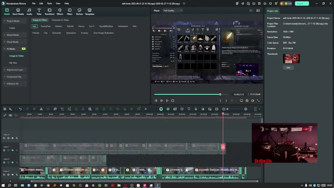The image size is (334, 188).
Task: Open the Stock Media panel
Action: point(18,12)
